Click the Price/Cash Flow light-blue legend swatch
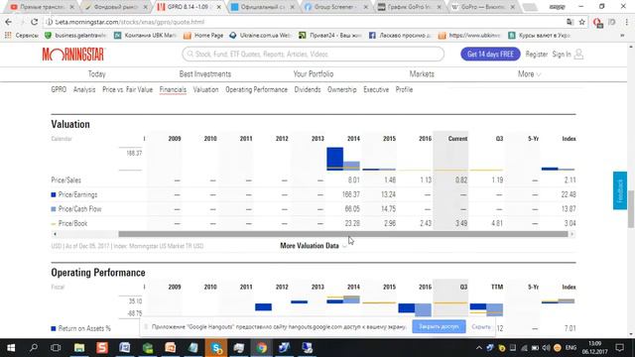The image size is (635, 357). [53, 209]
